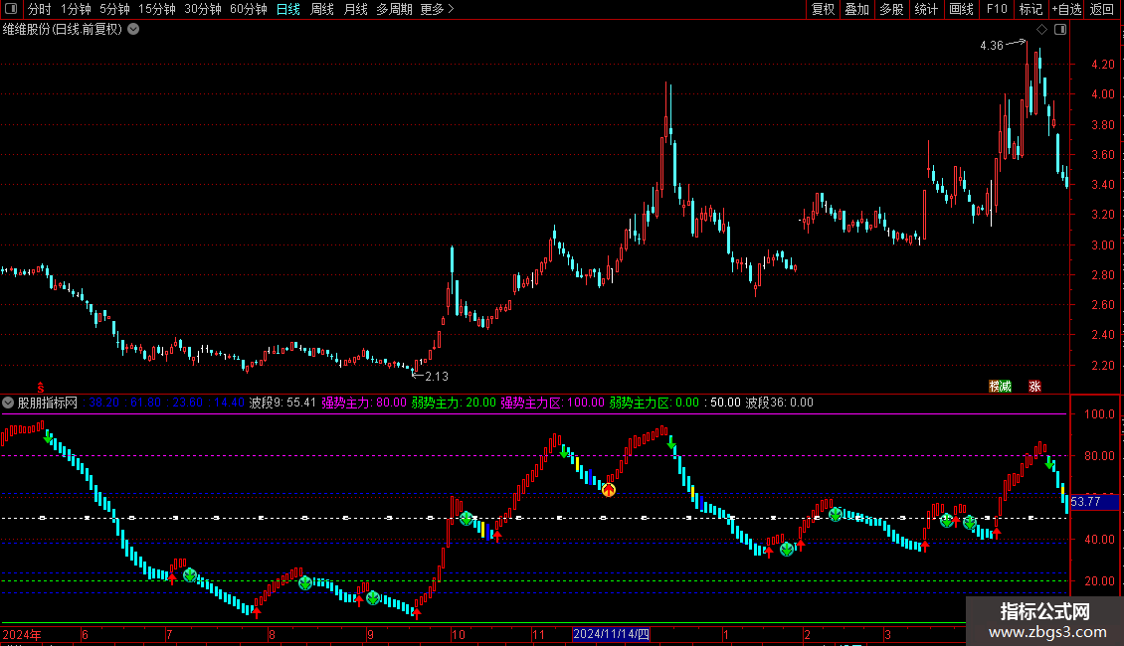The width and height of the screenshot is (1124, 646).
Task: Add stock via +自选 button
Action: [1066, 9]
